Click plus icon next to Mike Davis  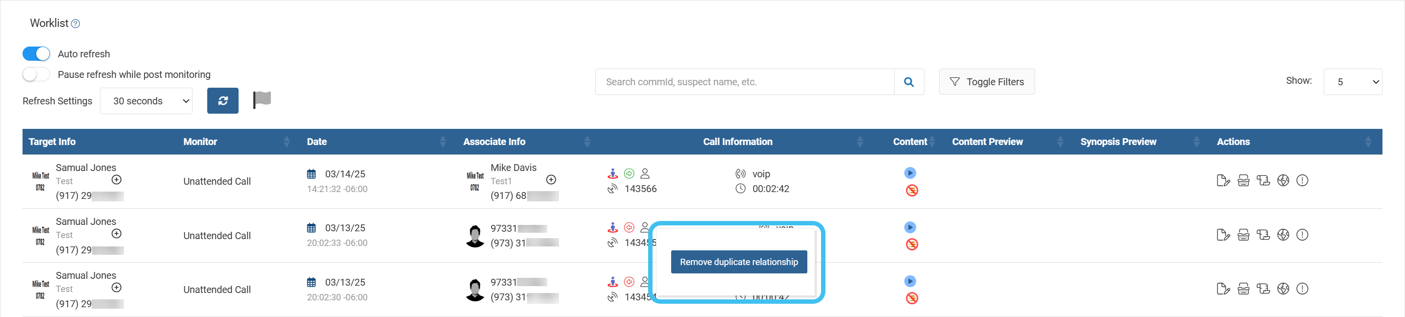pyautogui.click(x=551, y=180)
